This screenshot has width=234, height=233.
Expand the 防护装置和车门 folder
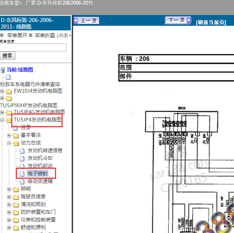9,212
